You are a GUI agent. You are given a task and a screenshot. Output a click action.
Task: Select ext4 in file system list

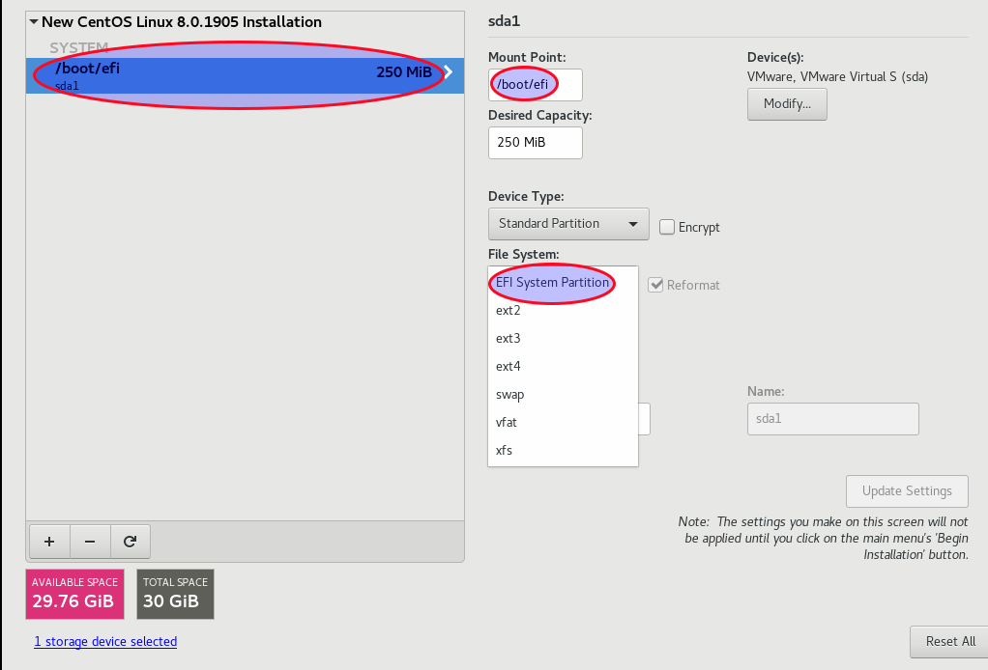click(x=509, y=367)
